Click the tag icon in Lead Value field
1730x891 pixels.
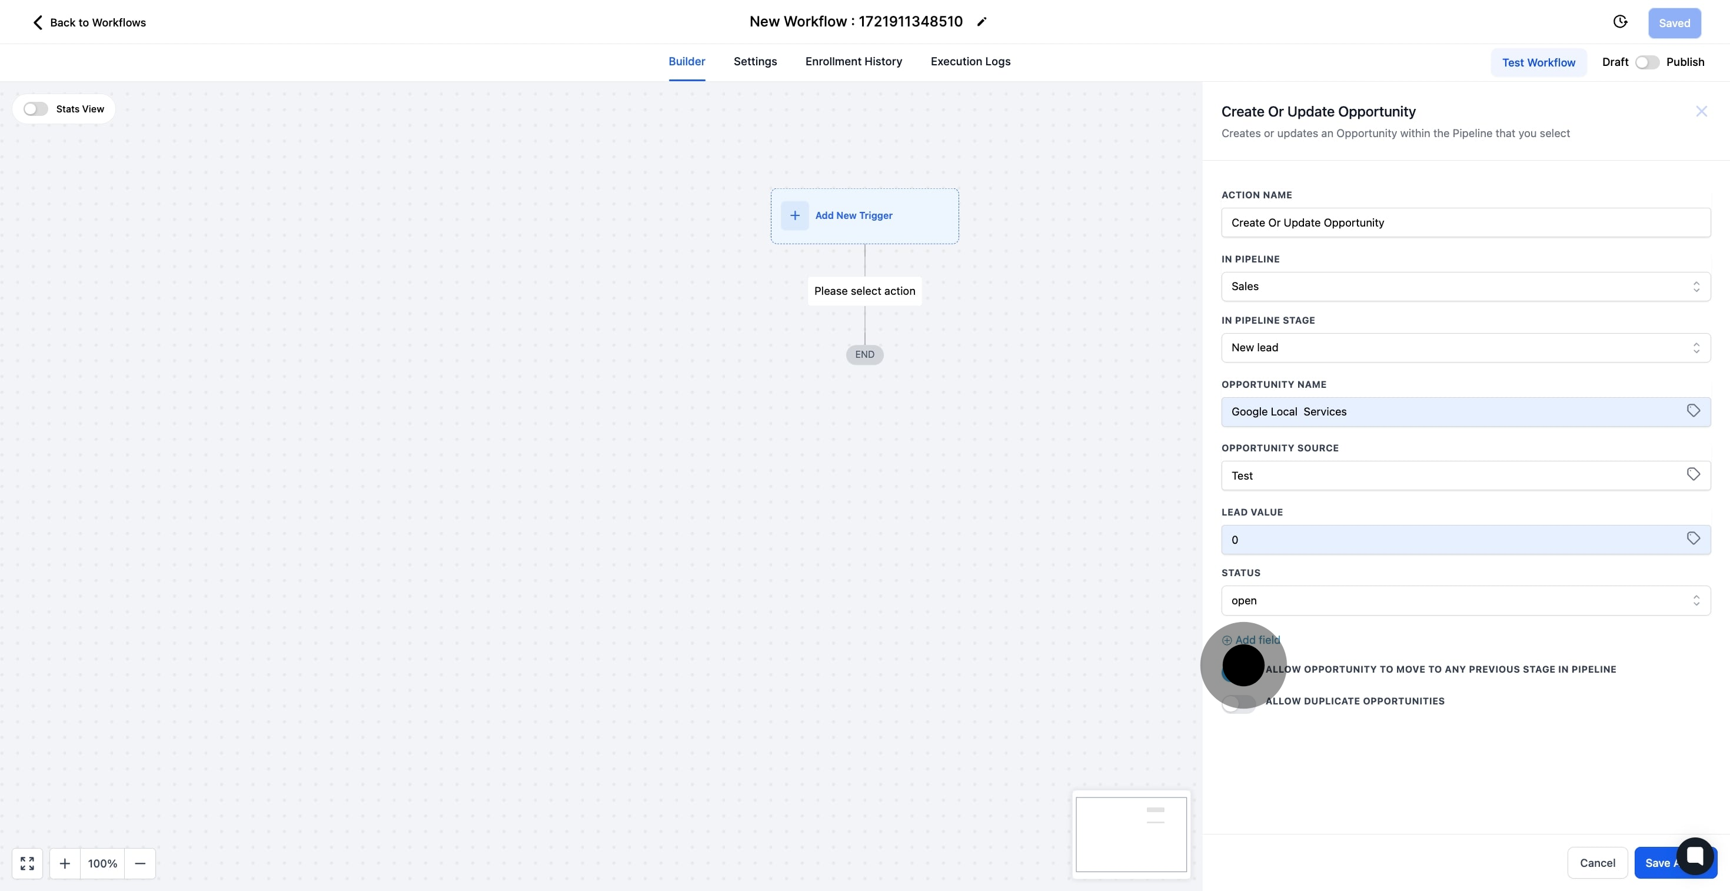click(x=1693, y=538)
